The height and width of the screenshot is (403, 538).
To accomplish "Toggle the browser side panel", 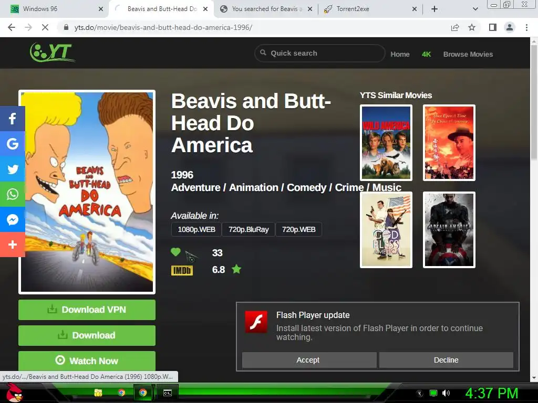I will tap(493, 27).
